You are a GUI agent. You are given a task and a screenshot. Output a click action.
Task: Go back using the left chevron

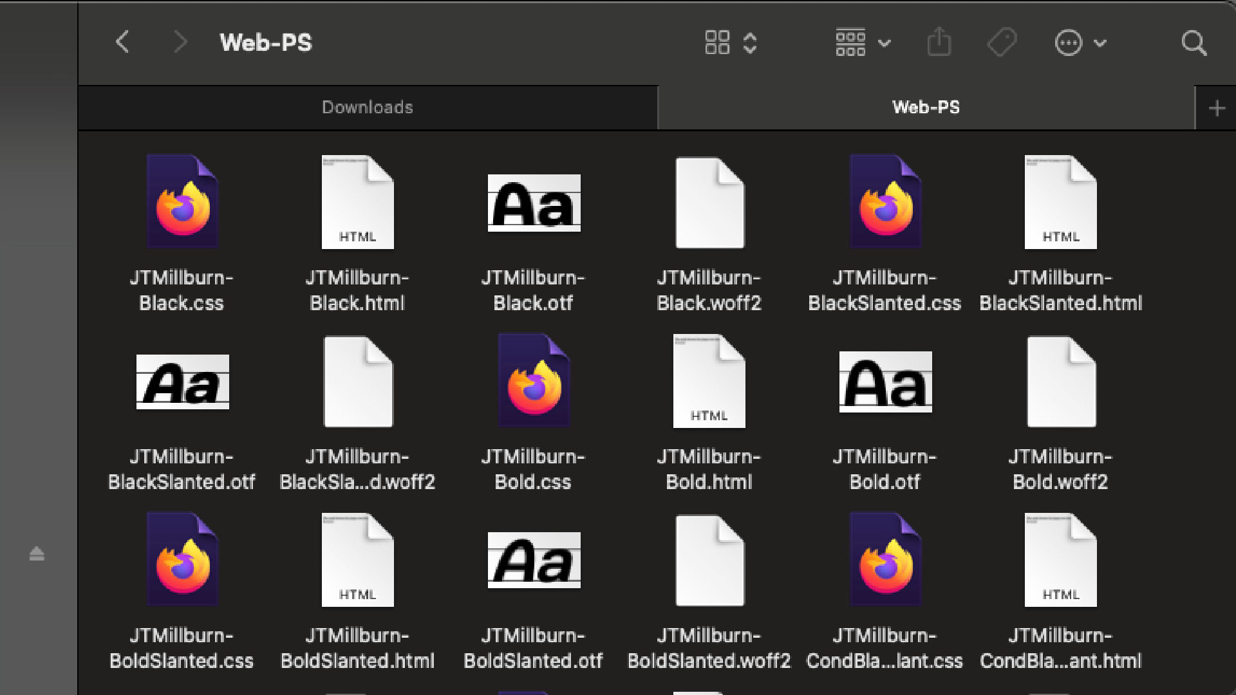[122, 42]
